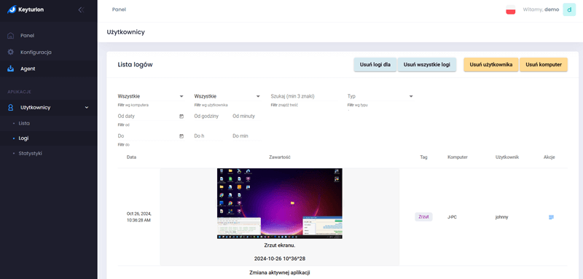Collapse the sidebar with double-chevron icon
The width and height of the screenshot is (583, 279).
point(82,10)
